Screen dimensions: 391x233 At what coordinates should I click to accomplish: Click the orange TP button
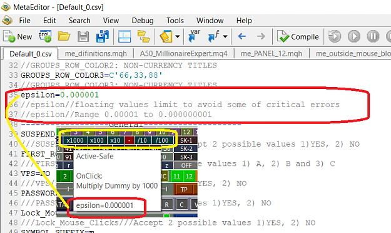click(x=184, y=190)
